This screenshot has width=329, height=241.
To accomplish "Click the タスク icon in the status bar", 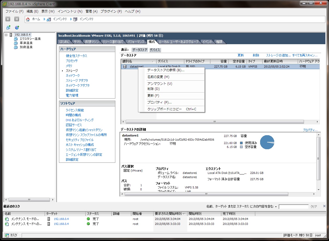I will 7,235.
